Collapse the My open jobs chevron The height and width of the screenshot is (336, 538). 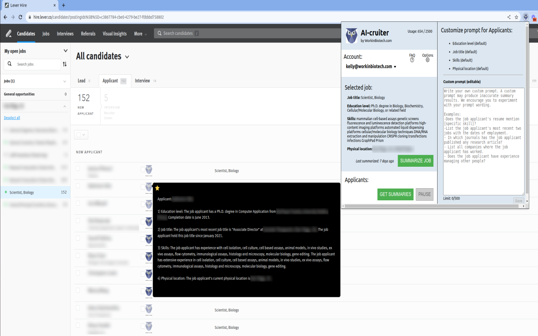(65, 51)
